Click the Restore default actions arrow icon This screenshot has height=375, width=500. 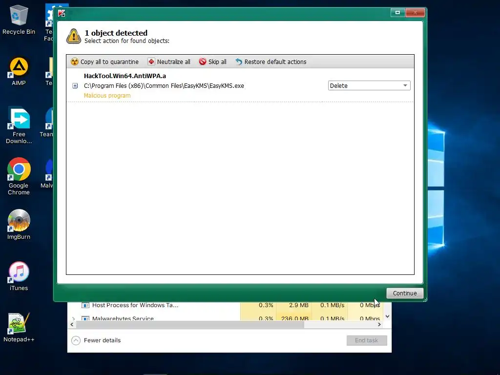coord(239,62)
